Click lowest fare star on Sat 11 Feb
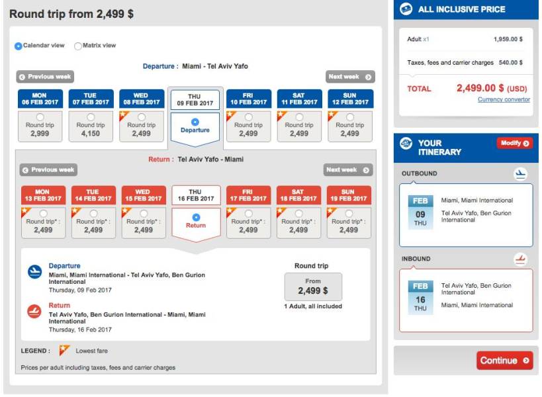Viewport: 542px width, 397px height. tap(281, 115)
